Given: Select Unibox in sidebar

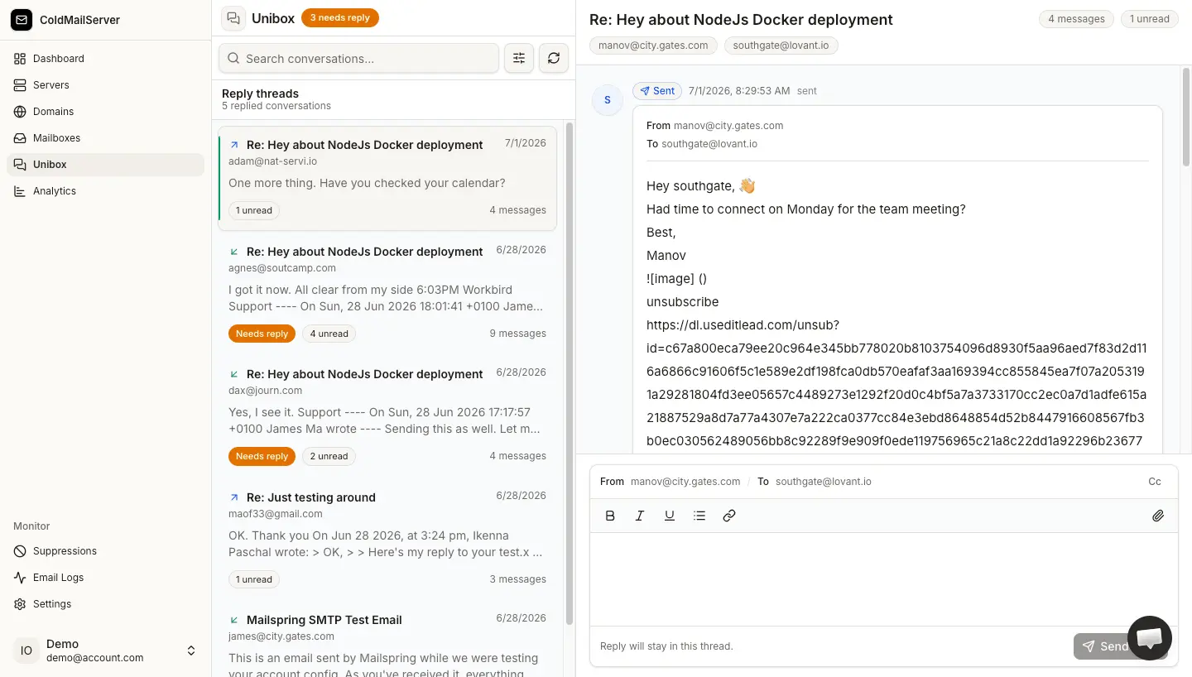Looking at the screenshot, I should pos(105,165).
